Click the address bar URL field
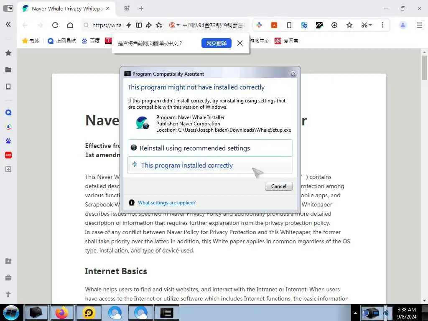The width and height of the screenshot is (428, 321). click(107, 25)
